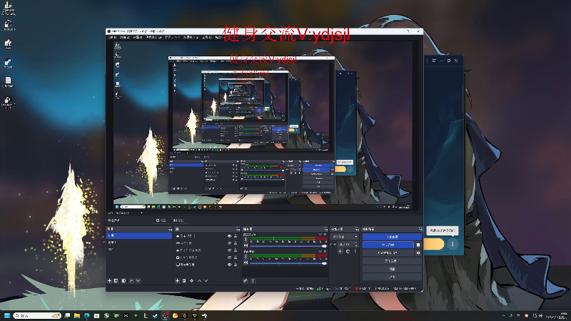Image resolution: width=571 pixels, height=321 pixels.
Task: Move source down with Sources panel down arrow
Action: pos(206,280)
